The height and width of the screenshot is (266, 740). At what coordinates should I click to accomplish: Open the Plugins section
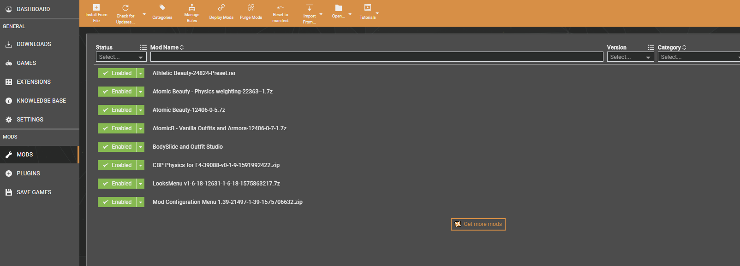coord(40,173)
